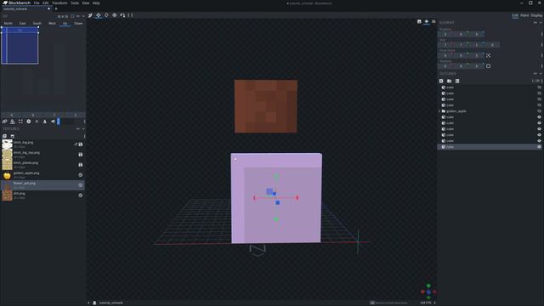544x306 pixels.
Task: Click tutorial_schrank label in bottom status bar
Action: pyautogui.click(x=111, y=303)
